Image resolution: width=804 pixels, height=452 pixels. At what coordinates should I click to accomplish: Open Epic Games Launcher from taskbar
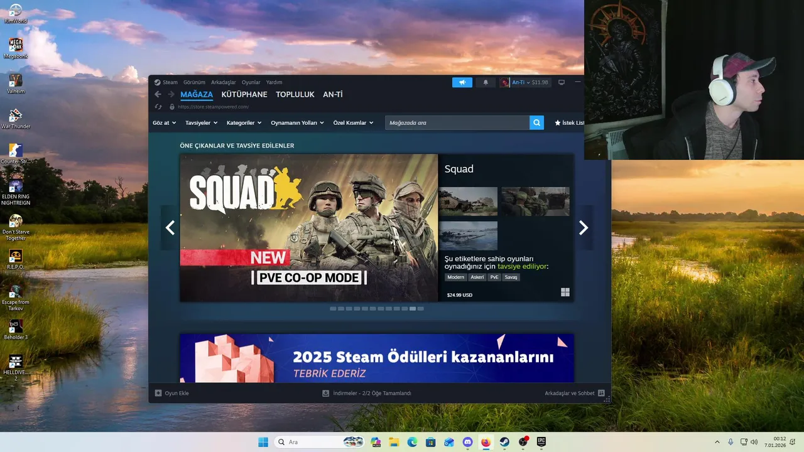pos(541,442)
